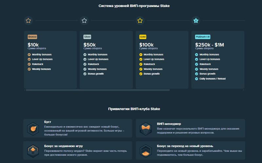This screenshot has height=163, width=262.
Task: Click Bronze Monthly bonuses checkmark
Action: 29,54
